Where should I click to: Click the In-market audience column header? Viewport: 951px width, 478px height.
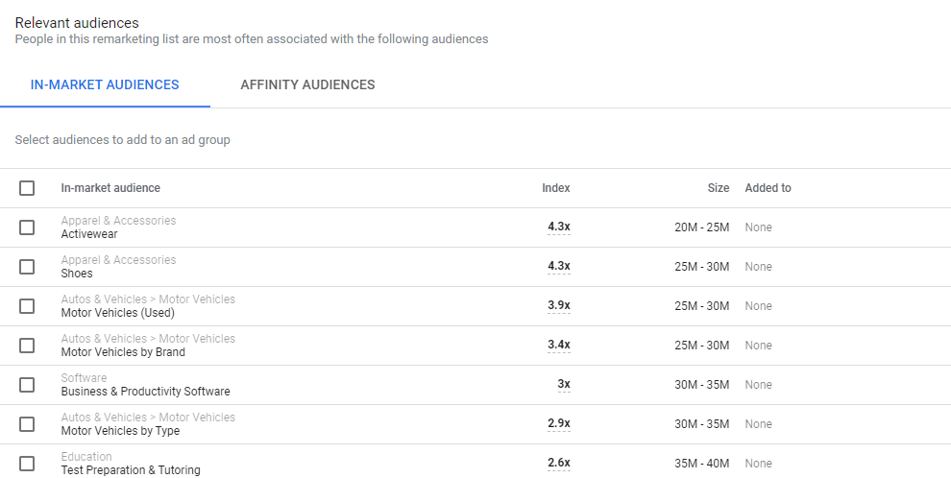point(110,188)
